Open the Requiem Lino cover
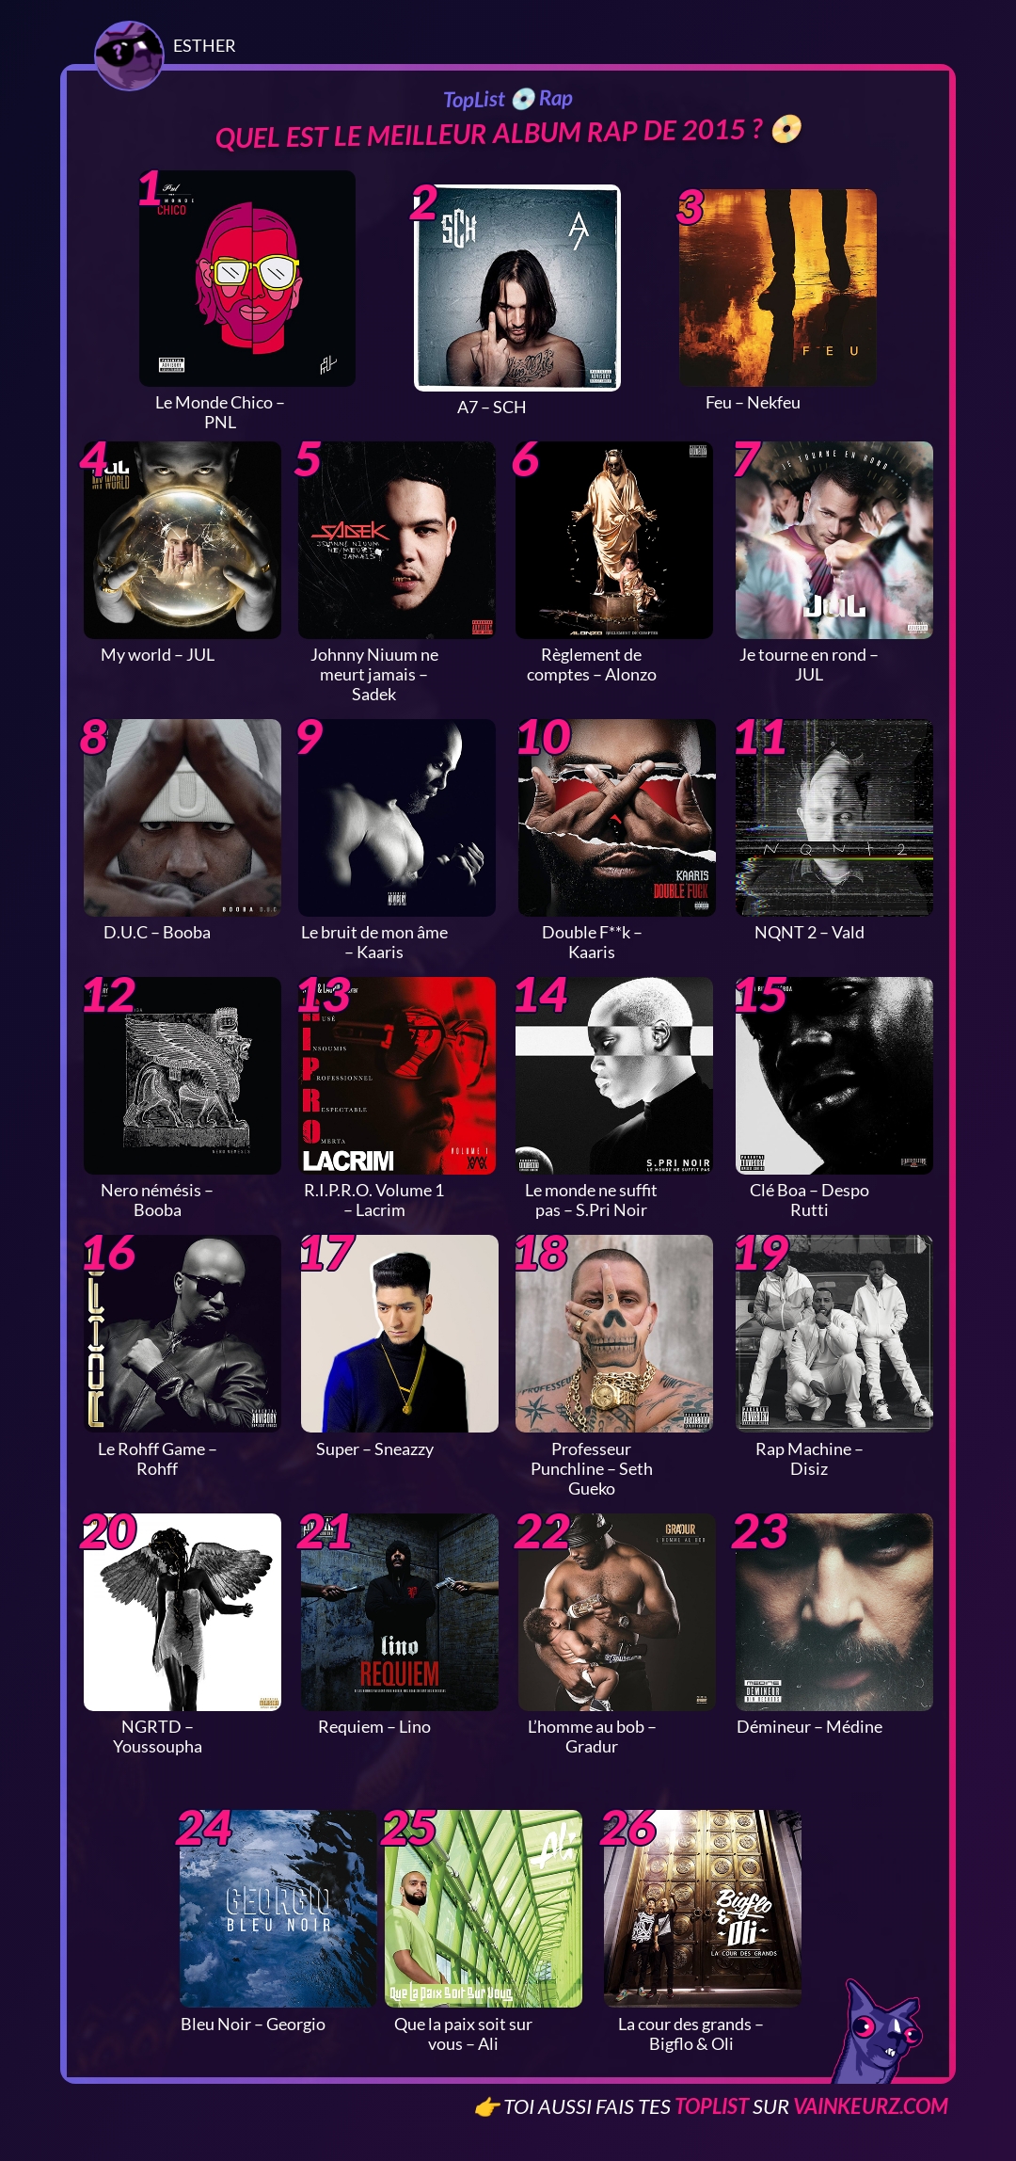 click(400, 1612)
